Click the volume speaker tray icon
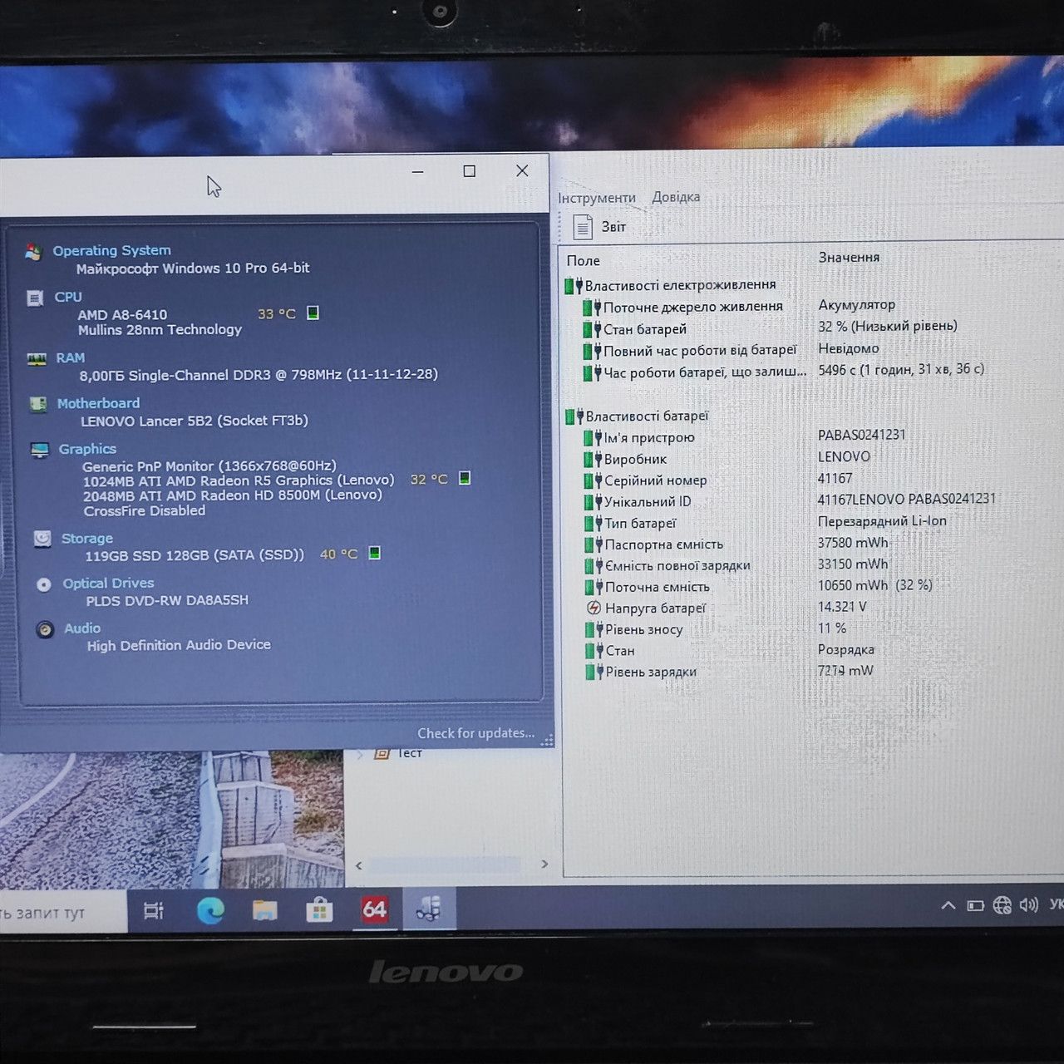The width and height of the screenshot is (1064, 1064). pyautogui.click(x=1029, y=904)
